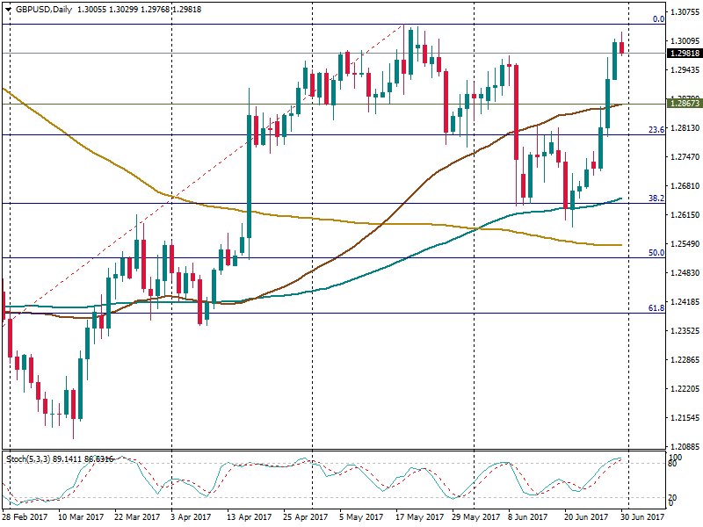Select the Fibonacci 38.2 level label

point(656,199)
